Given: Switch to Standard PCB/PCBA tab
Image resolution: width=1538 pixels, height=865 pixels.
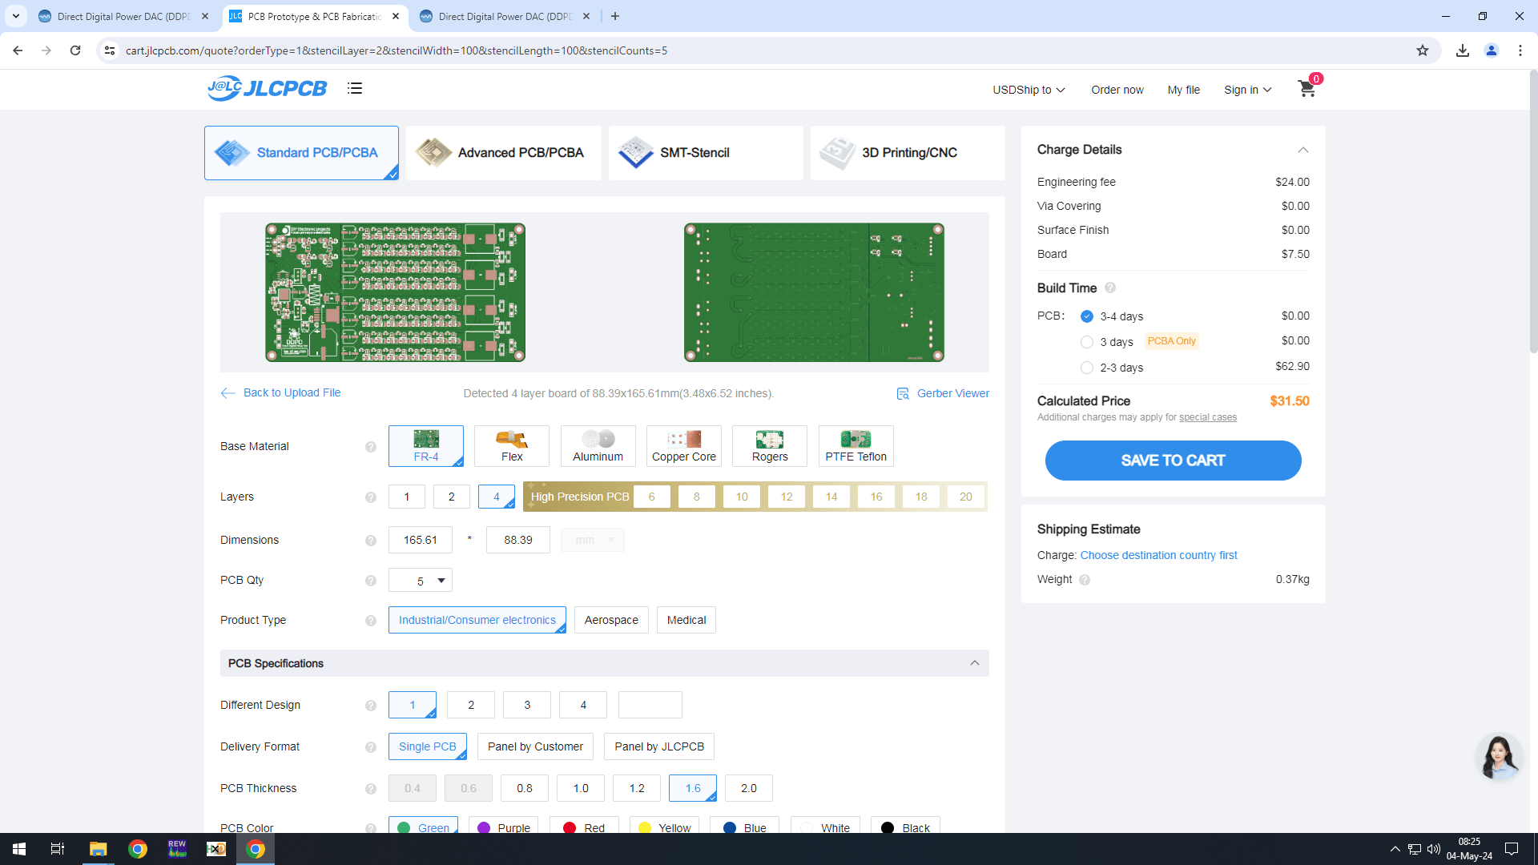Looking at the screenshot, I should [301, 152].
